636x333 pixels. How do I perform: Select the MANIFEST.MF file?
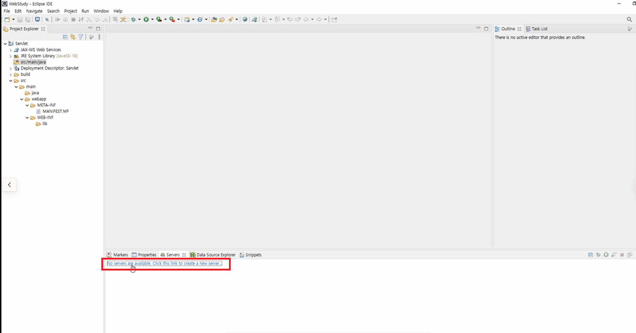pyautogui.click(x=55, y=111)
